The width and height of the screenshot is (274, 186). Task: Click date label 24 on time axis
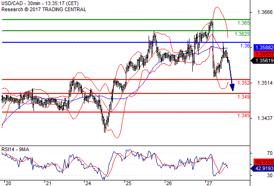click(x=88, y=183)
